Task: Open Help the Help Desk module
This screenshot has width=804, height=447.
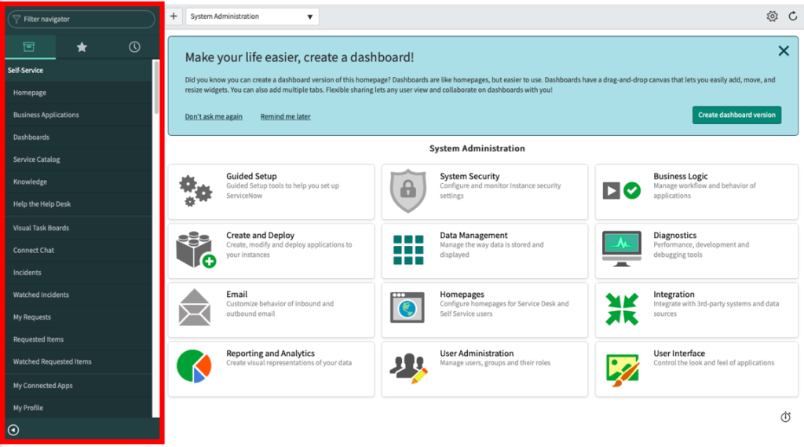Action: pyautogui.click(x=79, y=204)
